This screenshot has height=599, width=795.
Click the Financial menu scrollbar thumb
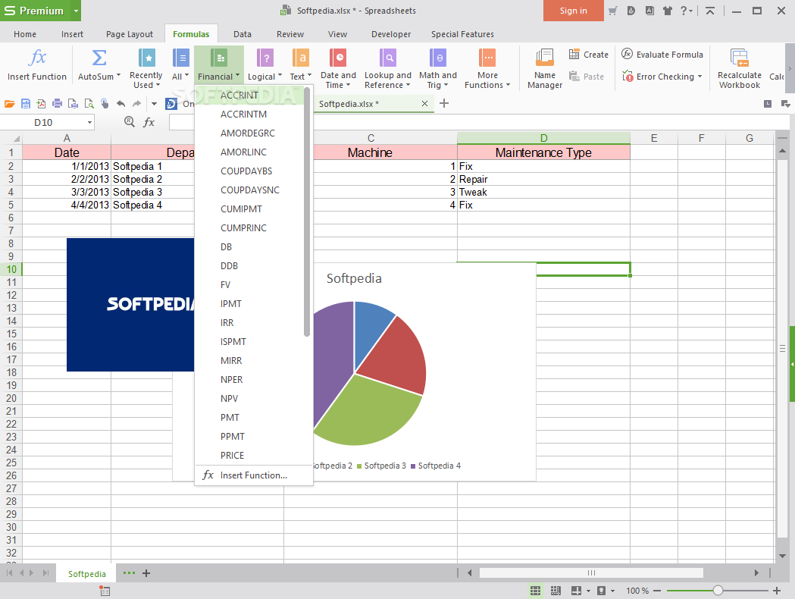click(307, 212)
